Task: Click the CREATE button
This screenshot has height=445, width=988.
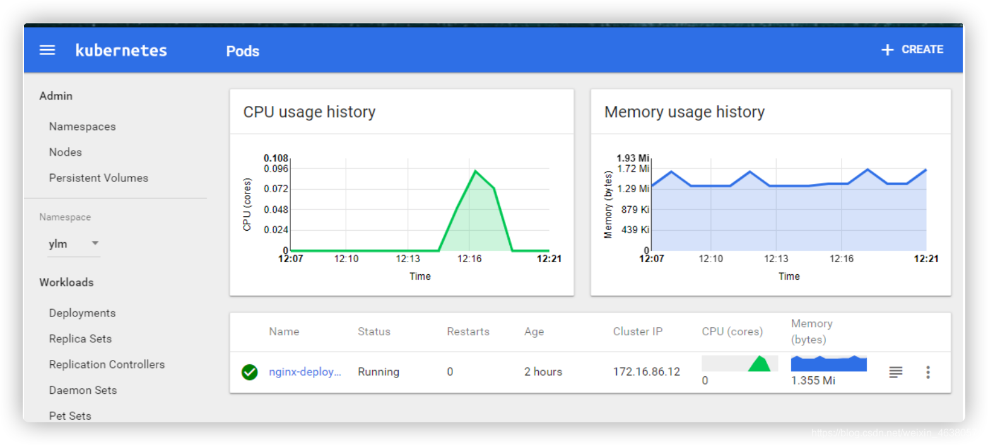Action: click(912, 50)
